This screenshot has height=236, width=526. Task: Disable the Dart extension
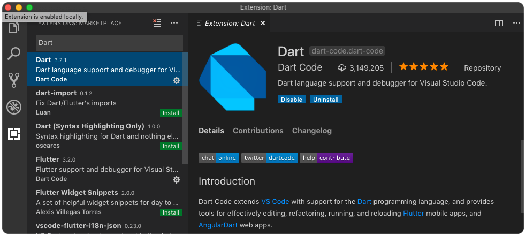click(x=292, y=100)
